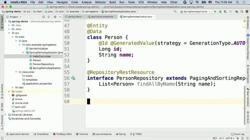
Task: Click gutter bean icon on line 56
Action: click(x=73, y=78)
